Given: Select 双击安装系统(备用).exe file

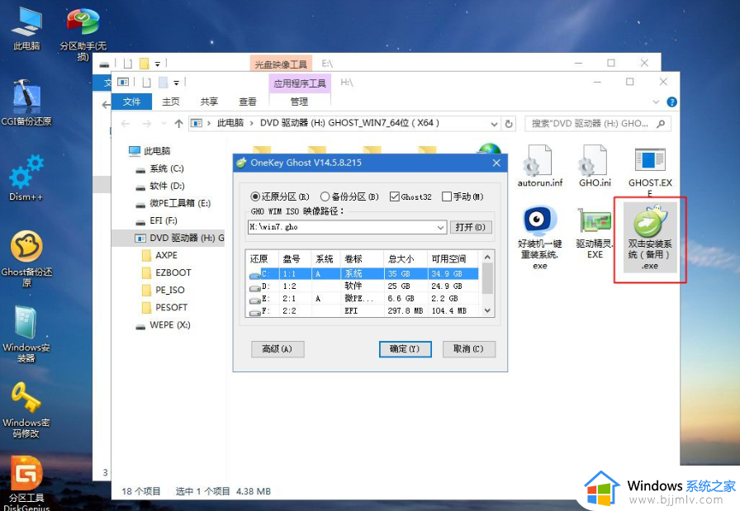Looking at the screenshot, I should point(650,238).
